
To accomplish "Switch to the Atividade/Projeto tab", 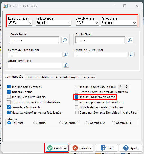I will [67, 77].
